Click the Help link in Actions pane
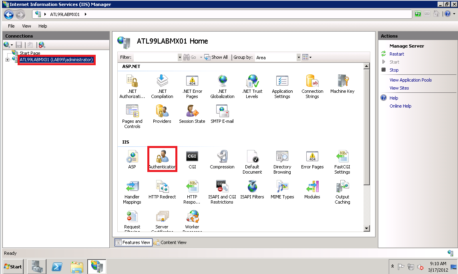The width and height of the screenshot is (458, 274). 394,98
